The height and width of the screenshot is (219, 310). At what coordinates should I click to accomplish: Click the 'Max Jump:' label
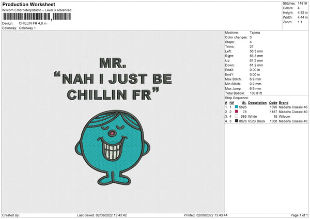click(233, 88)
